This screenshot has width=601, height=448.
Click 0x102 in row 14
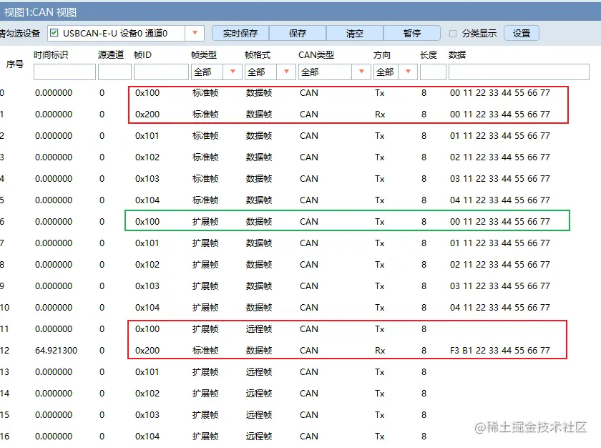(147, 393)
